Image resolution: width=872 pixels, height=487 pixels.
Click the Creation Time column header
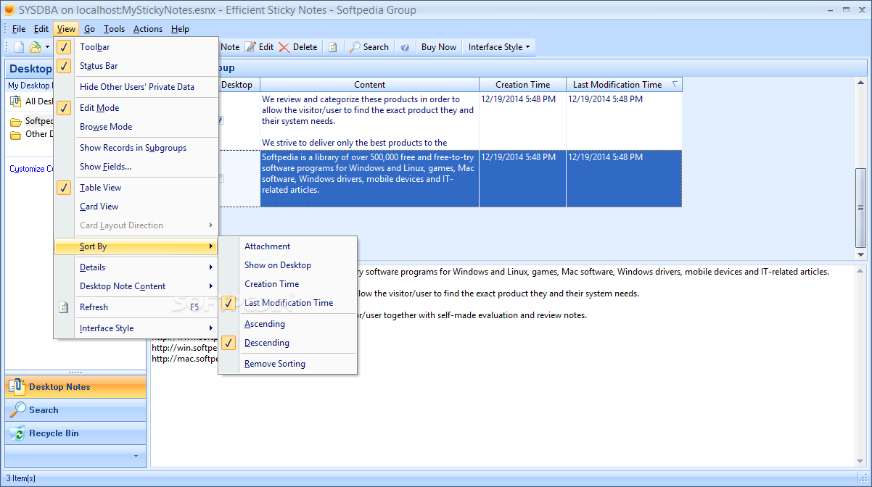523,85
